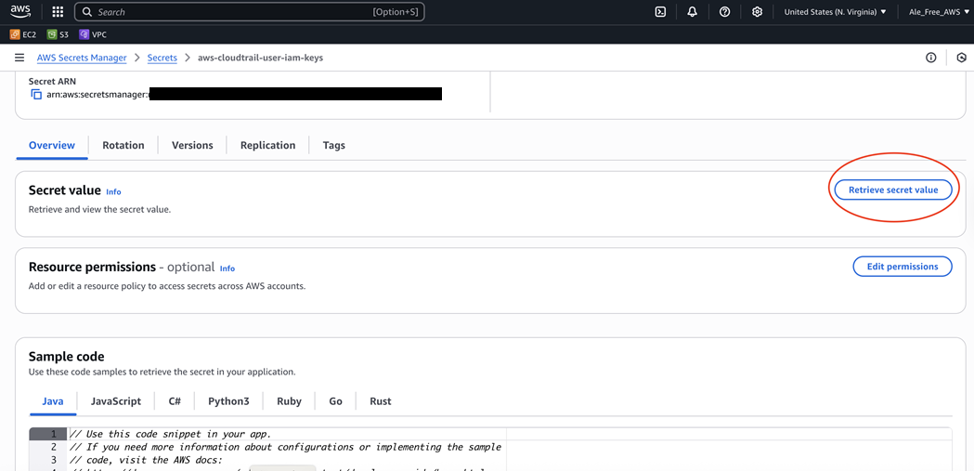Switch to the Tags tab
Screen dimensions: 974x471
point(333,146)
